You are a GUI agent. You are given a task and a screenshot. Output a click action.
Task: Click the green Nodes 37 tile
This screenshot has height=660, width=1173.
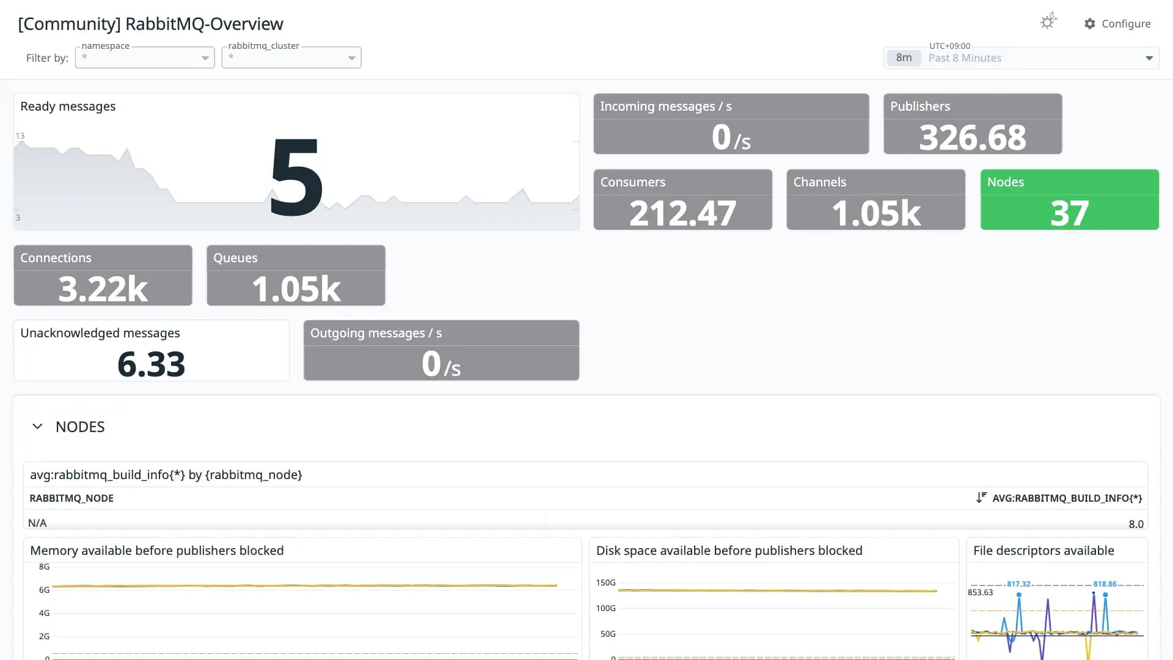point(1070,200)
